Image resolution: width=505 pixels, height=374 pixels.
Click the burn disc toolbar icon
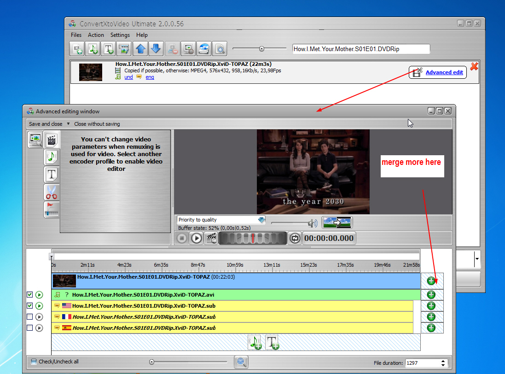204,49
